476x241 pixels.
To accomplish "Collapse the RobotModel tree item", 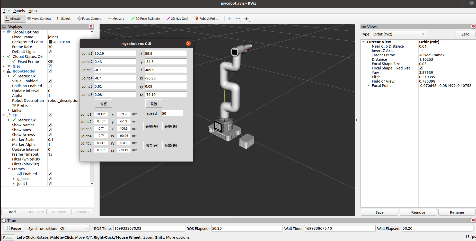I will click(4, 71).
